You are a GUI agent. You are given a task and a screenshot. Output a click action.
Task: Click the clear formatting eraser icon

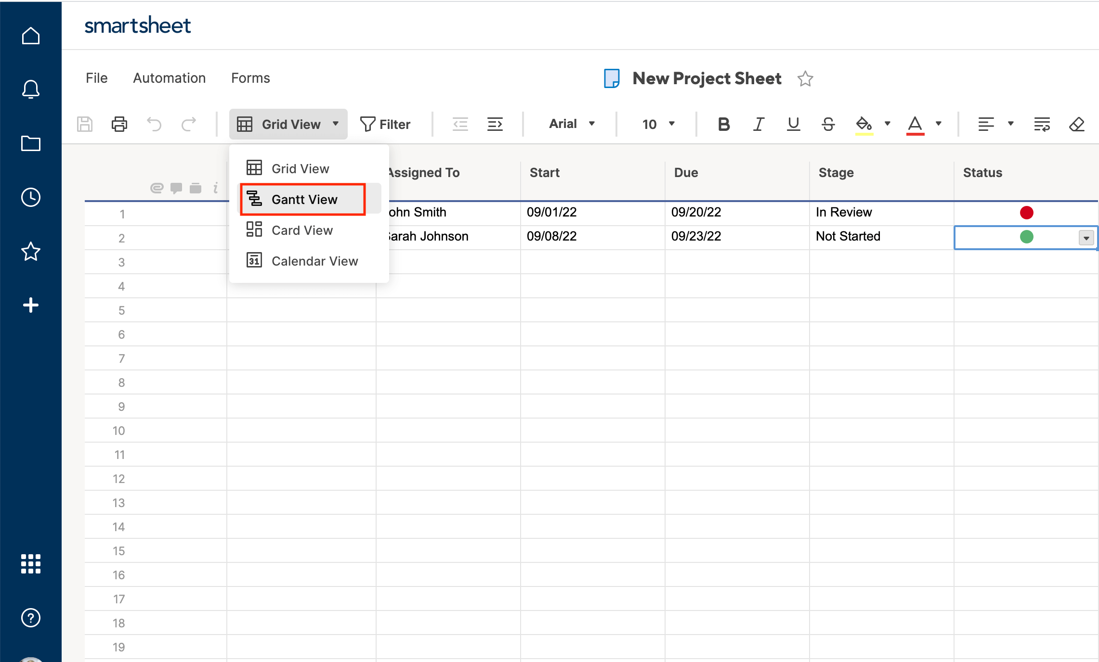[1076, 124]
